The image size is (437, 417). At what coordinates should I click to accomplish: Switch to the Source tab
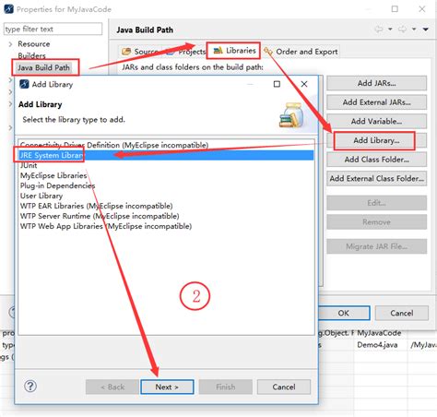click(x=140, y=52)
